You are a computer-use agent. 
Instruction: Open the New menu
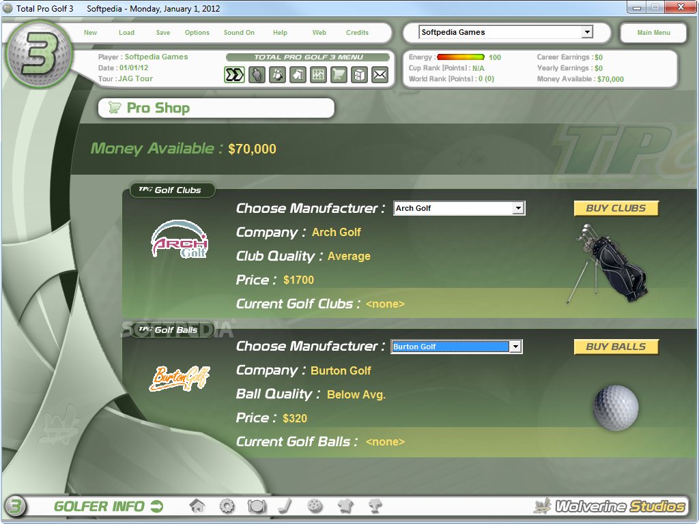point(91,33)
